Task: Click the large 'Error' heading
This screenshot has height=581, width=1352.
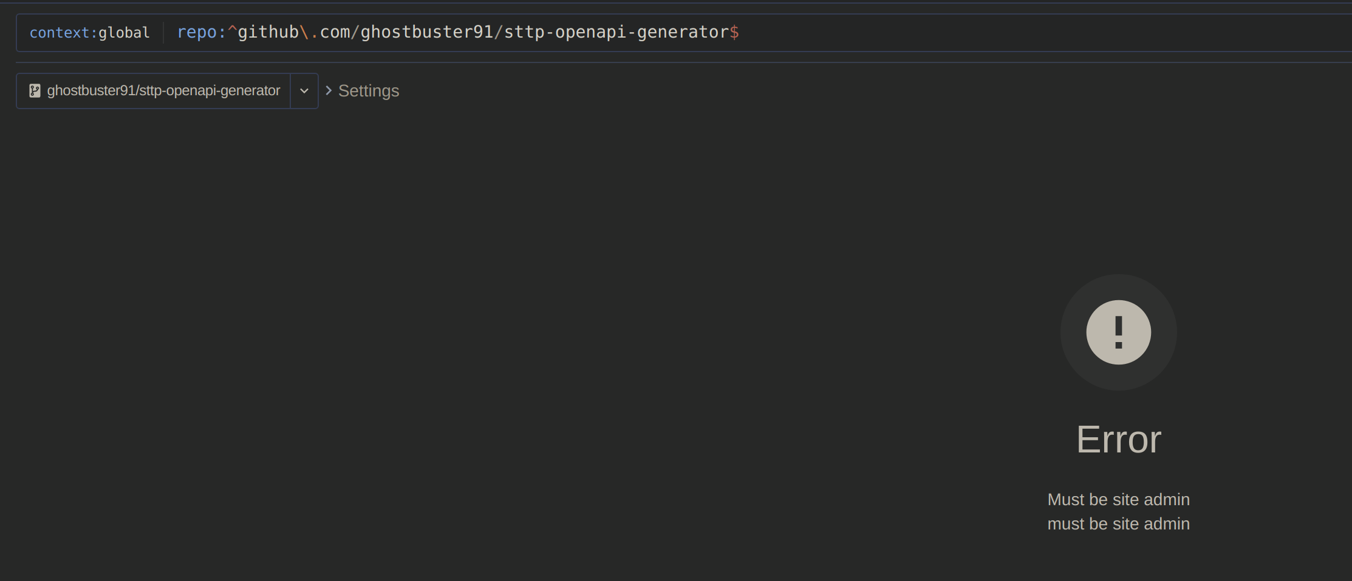Action: tap(1118, 440)
